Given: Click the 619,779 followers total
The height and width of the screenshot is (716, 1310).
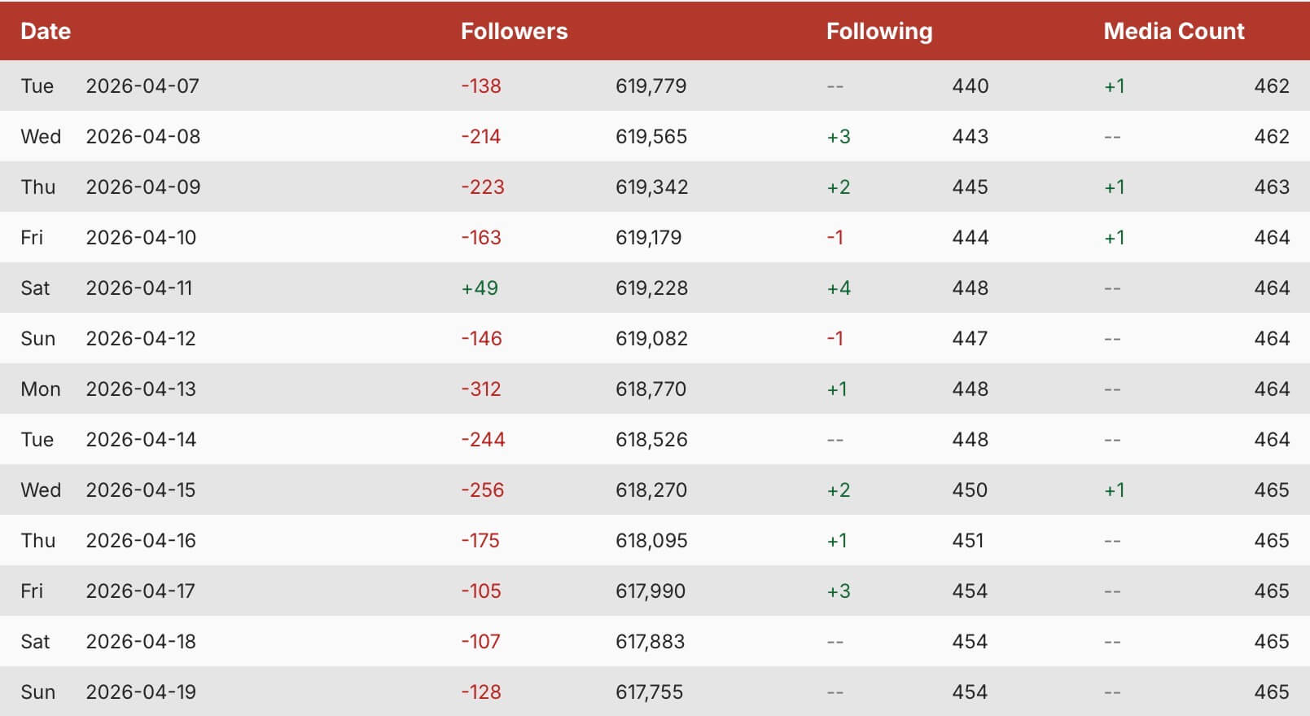Looking at the screenshot, I should pos(651,86).
